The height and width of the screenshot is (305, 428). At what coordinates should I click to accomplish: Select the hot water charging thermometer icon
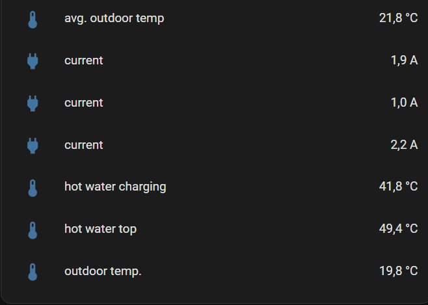pyautogui.click(x=33, y=188)
